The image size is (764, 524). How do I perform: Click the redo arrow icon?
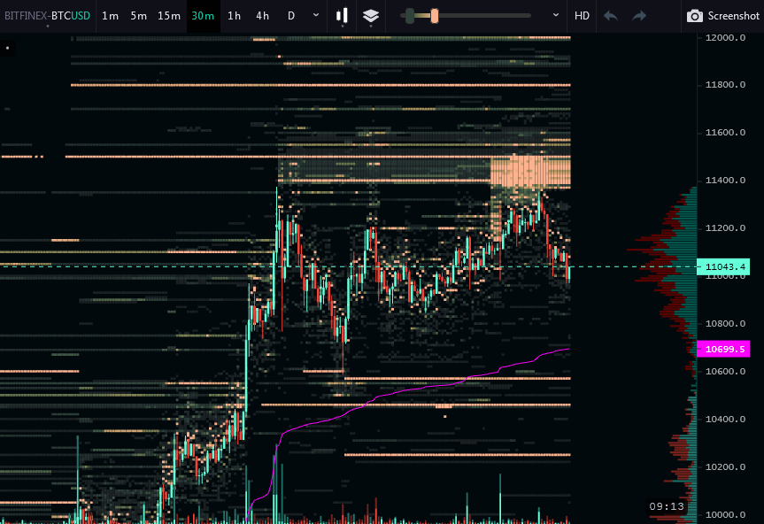pyautogui.click(x=639, y=16)
